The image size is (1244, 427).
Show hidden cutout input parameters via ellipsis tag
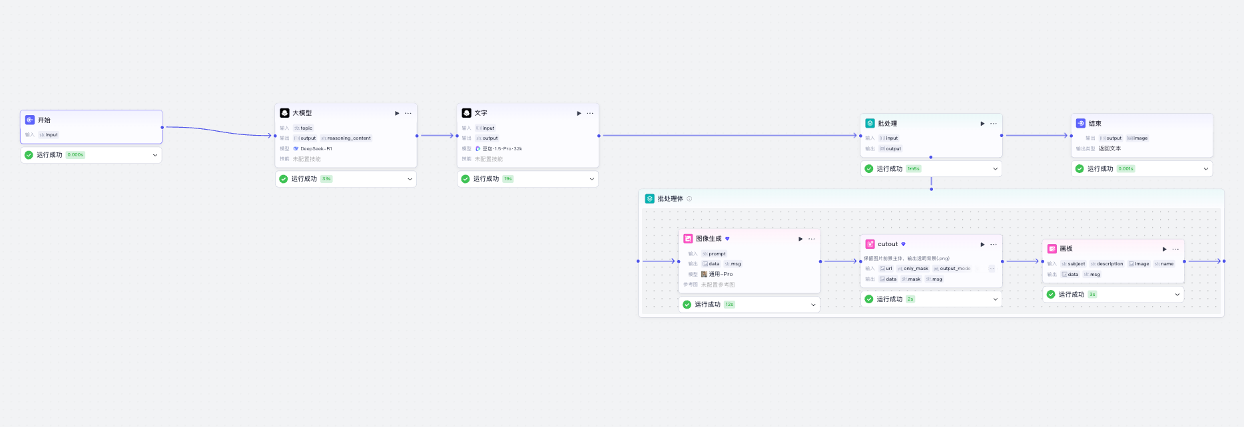(x=992, y=269)
